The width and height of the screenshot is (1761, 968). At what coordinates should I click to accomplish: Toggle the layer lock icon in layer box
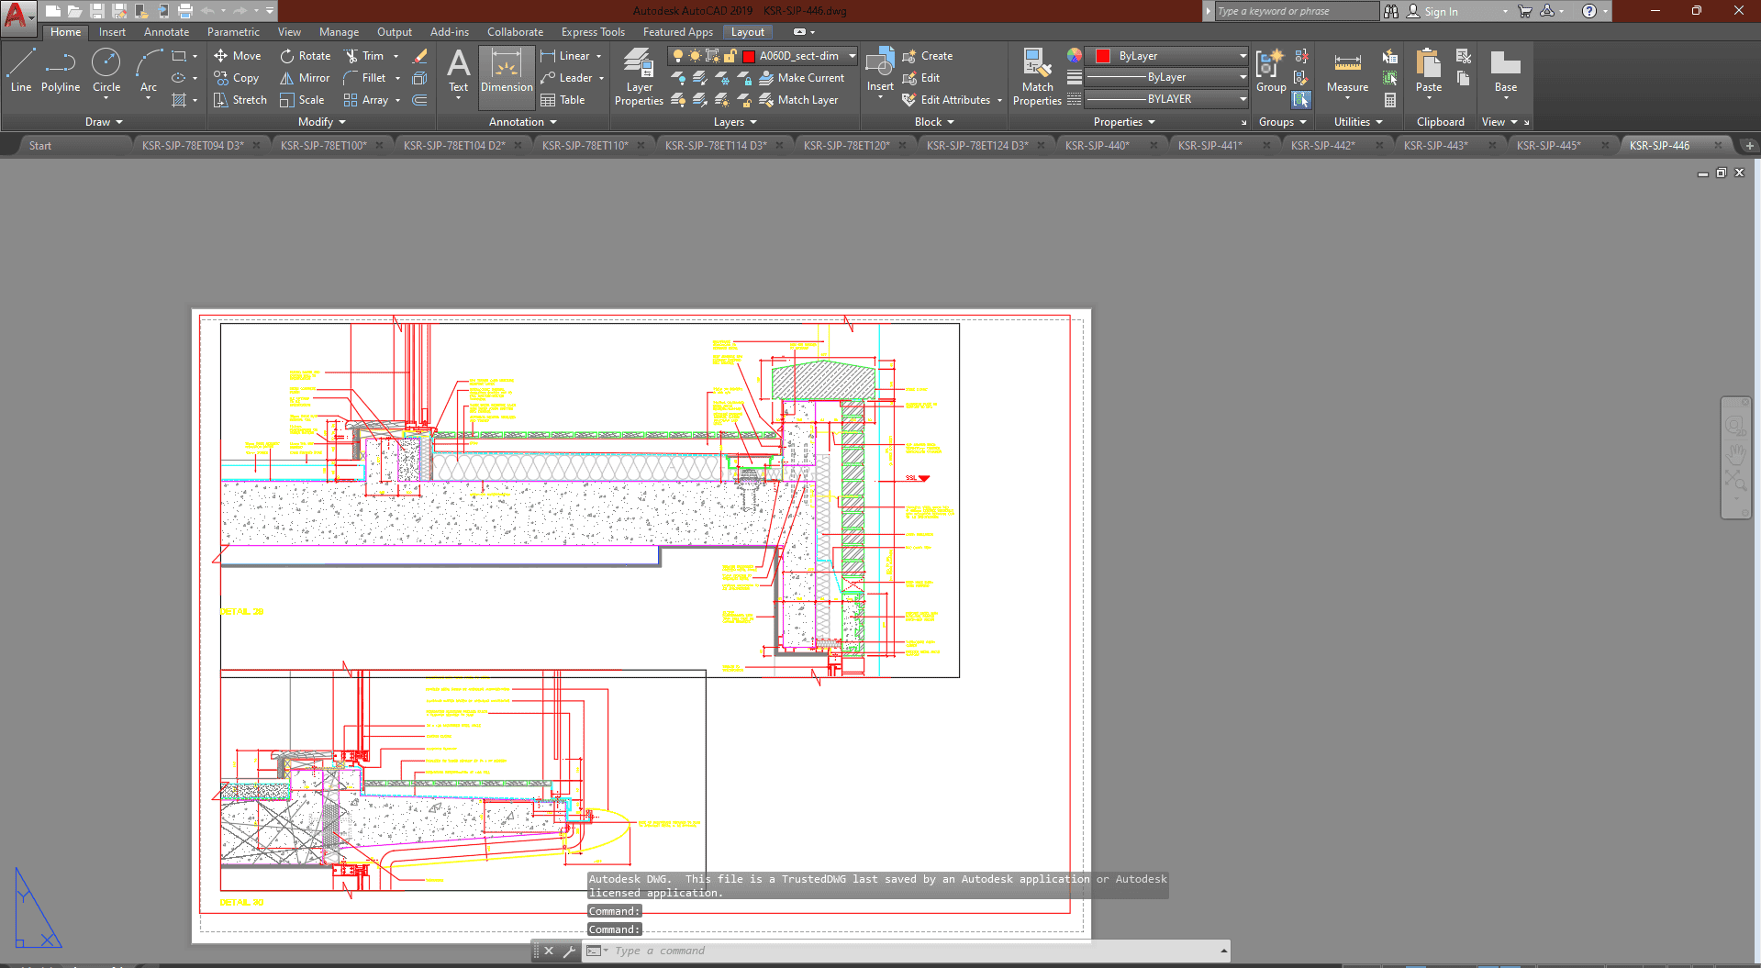point(730,56)
